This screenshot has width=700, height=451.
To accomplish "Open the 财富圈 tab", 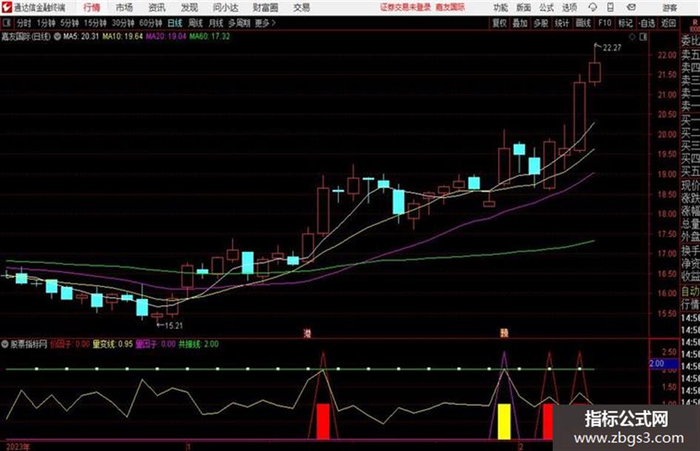I will (x=265, y=7).
